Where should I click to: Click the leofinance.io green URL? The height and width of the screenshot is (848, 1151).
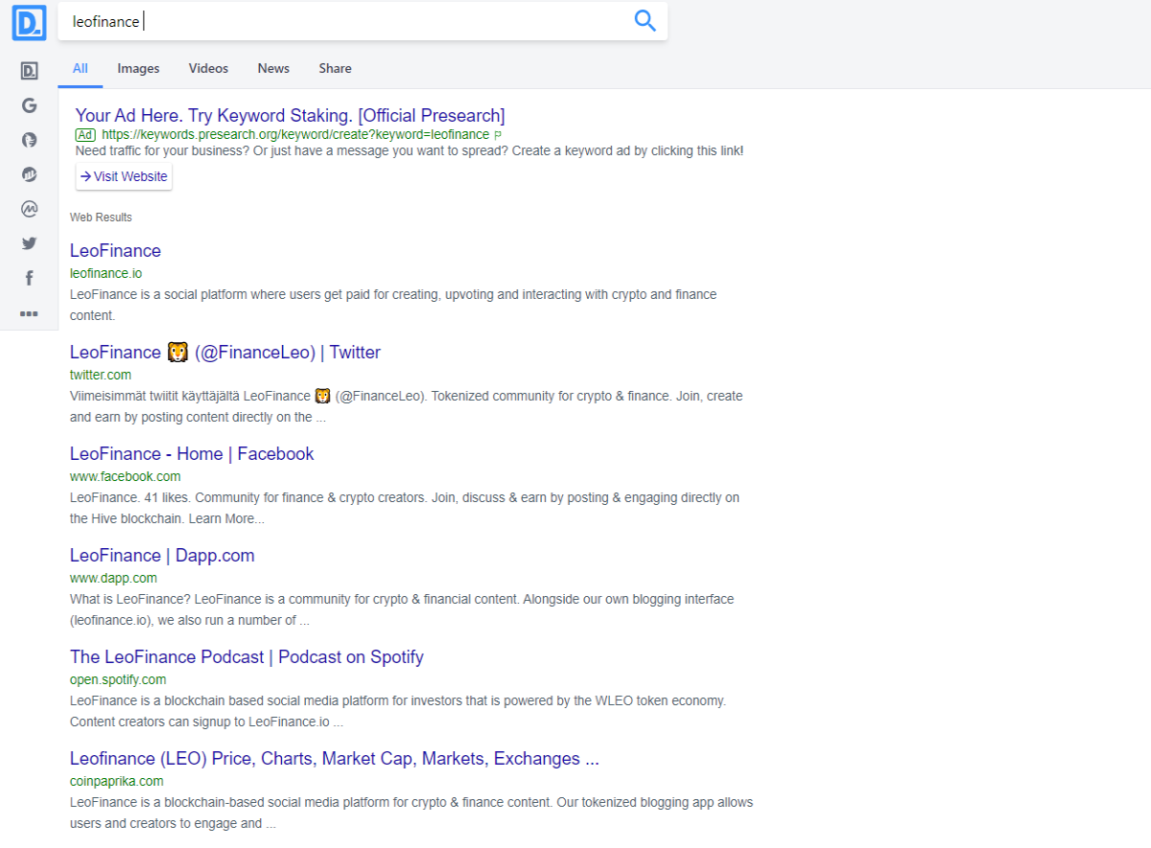(x=106, y=273)
